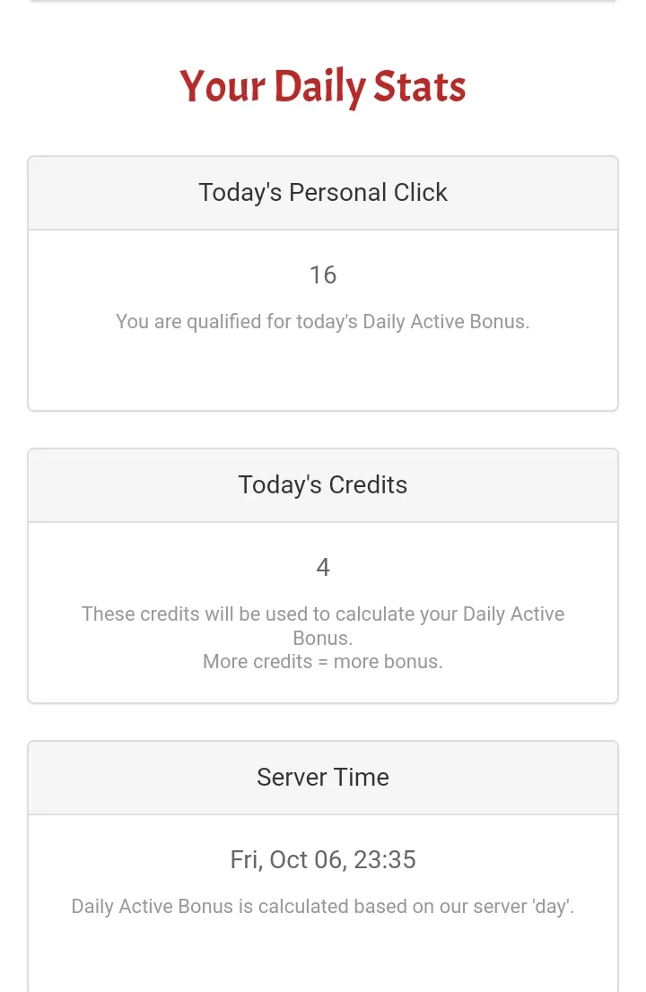Click the "Daily Active Bonus is calculated" note

click(x=323, y=907)
